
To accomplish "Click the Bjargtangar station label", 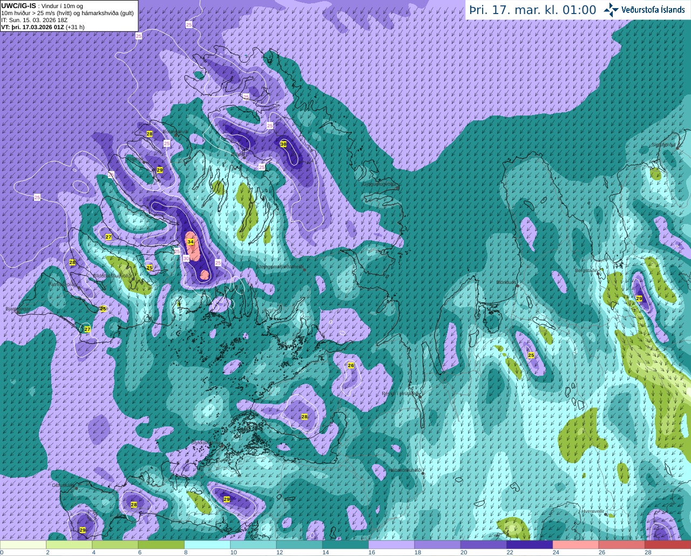I will 18,309.
